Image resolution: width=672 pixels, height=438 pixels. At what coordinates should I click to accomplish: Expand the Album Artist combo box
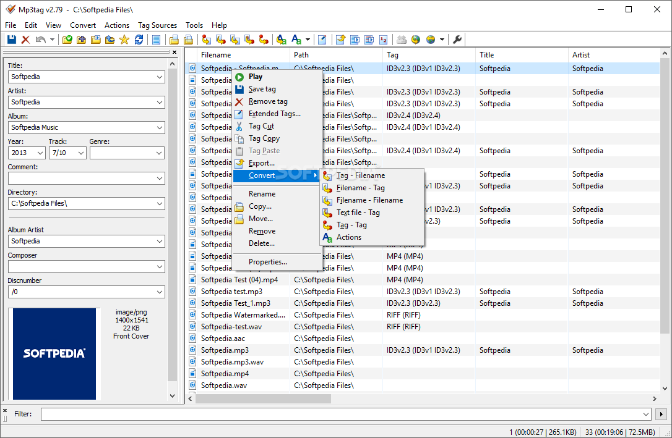(x=160, y=242)
